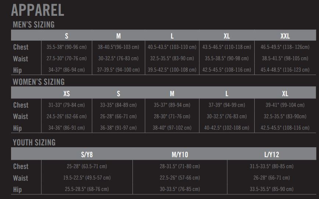This screenshot has height=199, width=319.
Task: Click men's size L hip measurement
Action: (172, 70)
